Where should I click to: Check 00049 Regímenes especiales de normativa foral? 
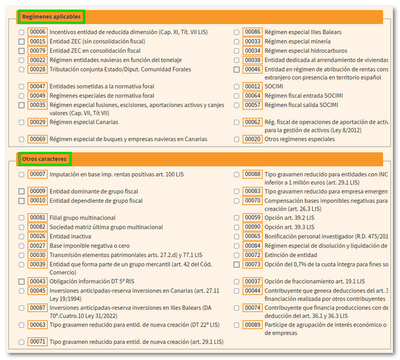(21, 96)
